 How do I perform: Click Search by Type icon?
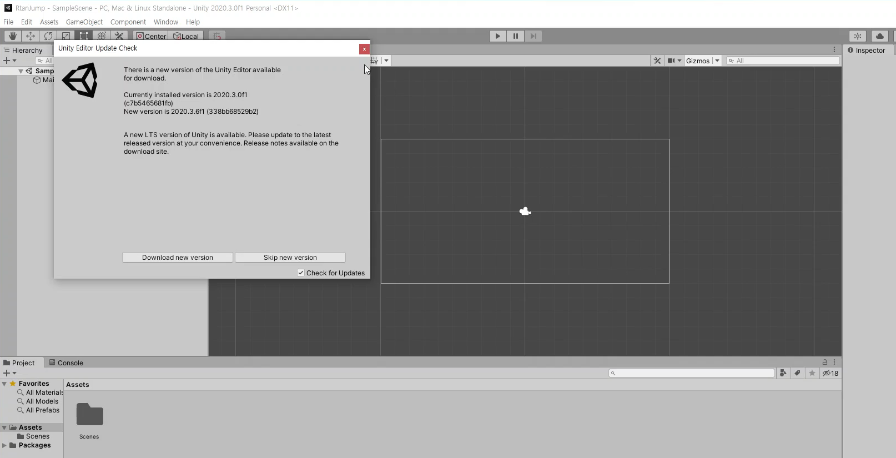coord(783,373)
